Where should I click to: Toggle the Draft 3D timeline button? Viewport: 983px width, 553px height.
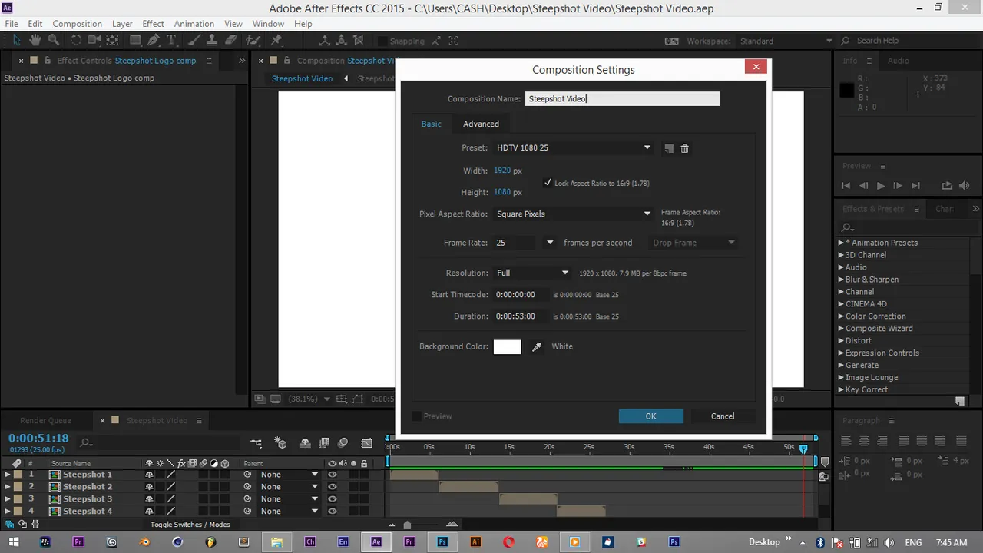[x=280, y=443]
